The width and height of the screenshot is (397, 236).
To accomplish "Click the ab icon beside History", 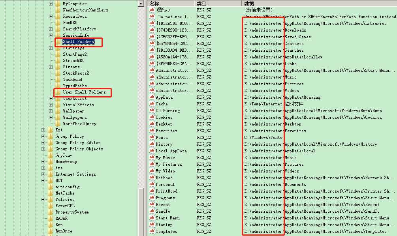I will coord(152,144).
